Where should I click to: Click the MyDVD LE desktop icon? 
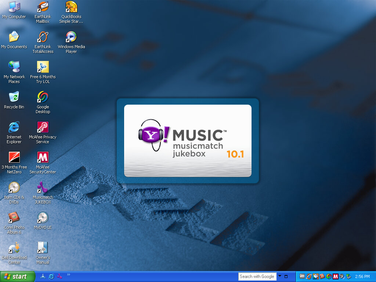tap(43, 218)
